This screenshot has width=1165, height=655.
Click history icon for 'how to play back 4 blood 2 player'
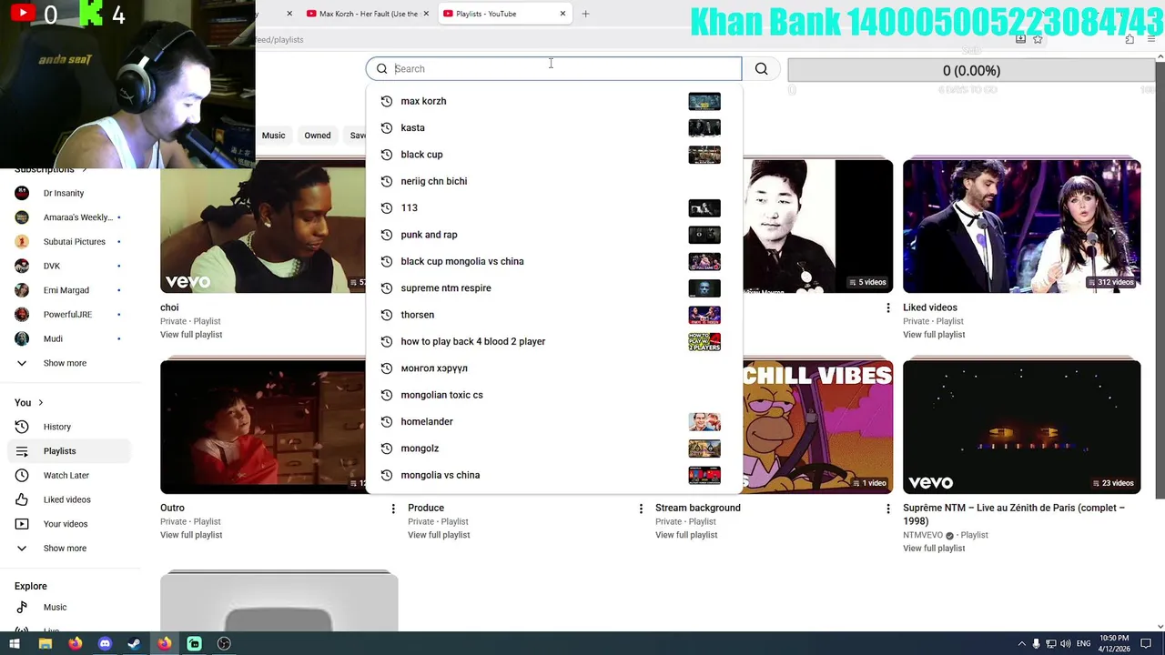(387, 341)
